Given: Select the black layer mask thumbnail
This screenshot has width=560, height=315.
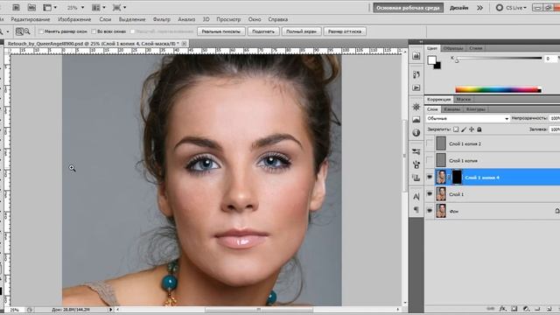Looking at the screenshot, I should coord(457,177).
